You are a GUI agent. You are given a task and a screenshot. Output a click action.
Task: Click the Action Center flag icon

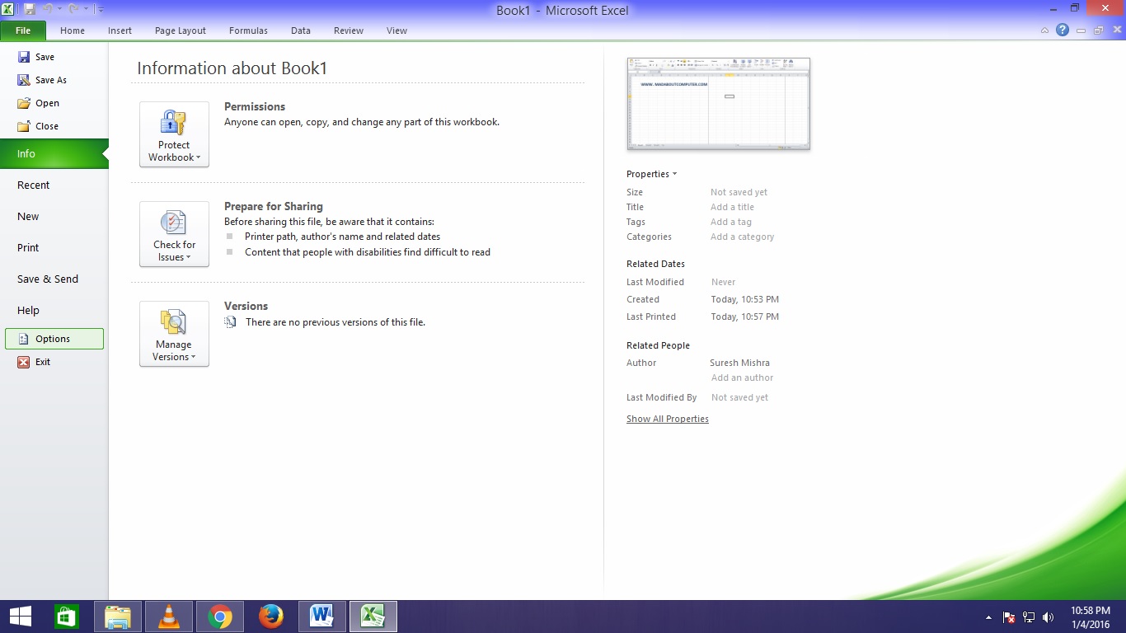point(1009,617)
